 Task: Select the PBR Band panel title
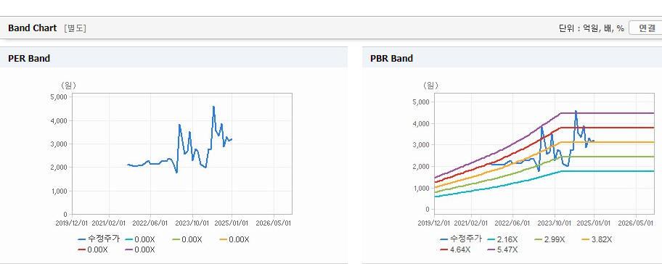tap(391, 59)
